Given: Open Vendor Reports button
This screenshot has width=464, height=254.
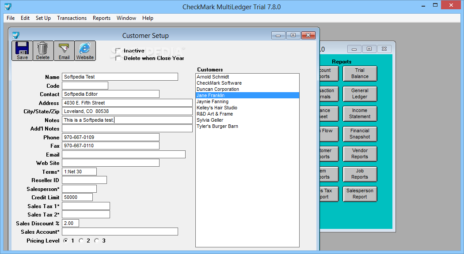Looking at the screenshot, I should (x=360, y=153).
